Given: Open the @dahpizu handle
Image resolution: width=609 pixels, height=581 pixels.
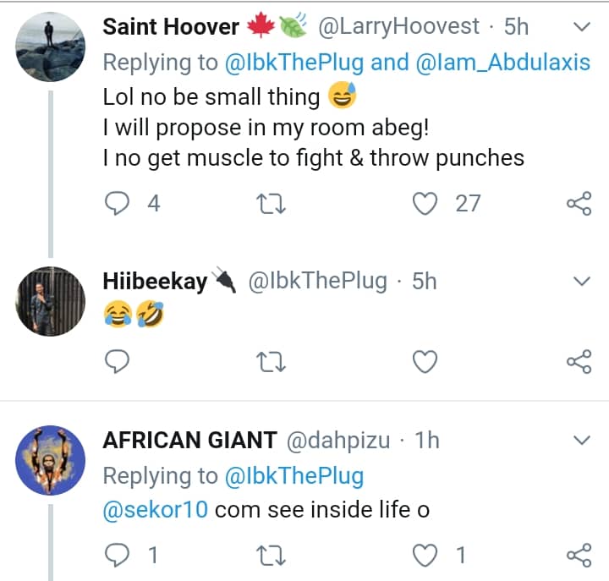Looking at the screenshot, I should tap(338, 441).
